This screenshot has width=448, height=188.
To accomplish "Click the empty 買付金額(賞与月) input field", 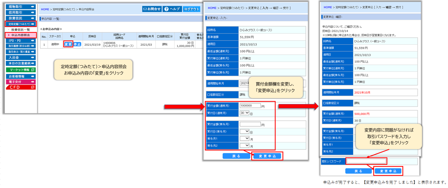I will pyautogui.click(x=250, y=124).
